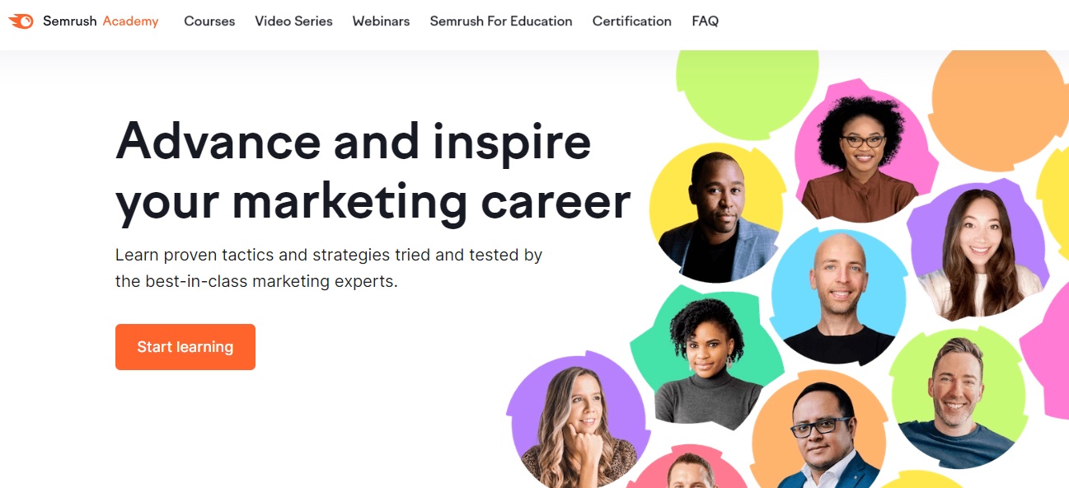Open the Webinars navigation link

[x=381, y=21]
